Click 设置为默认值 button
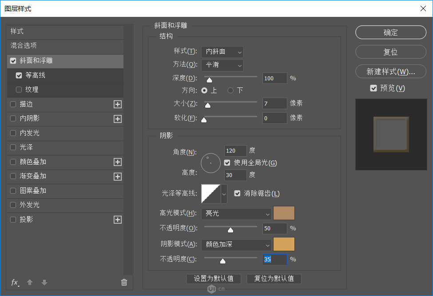 (x=214, y=279)
